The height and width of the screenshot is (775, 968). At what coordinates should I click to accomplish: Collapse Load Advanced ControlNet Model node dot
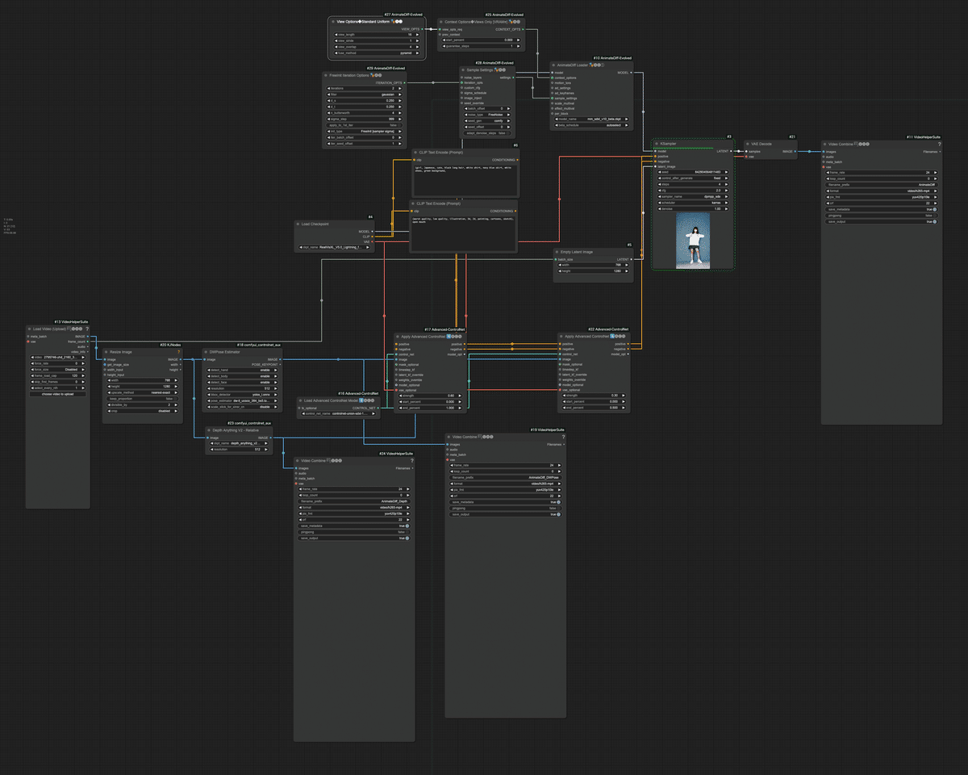click(300, 400)
